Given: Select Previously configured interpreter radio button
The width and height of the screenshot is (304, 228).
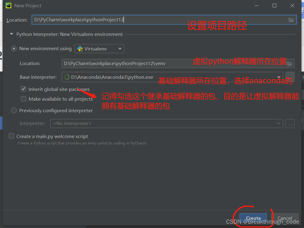Looking at the screenshot, I should click(14, 110).
